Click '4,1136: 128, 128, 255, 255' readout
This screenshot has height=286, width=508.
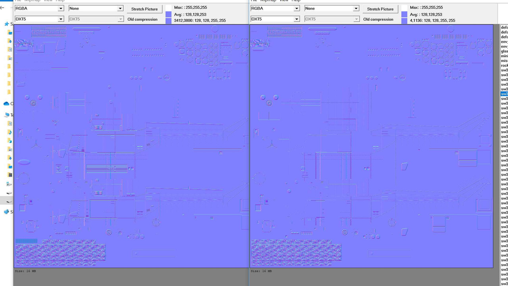(x=433, y=21)
